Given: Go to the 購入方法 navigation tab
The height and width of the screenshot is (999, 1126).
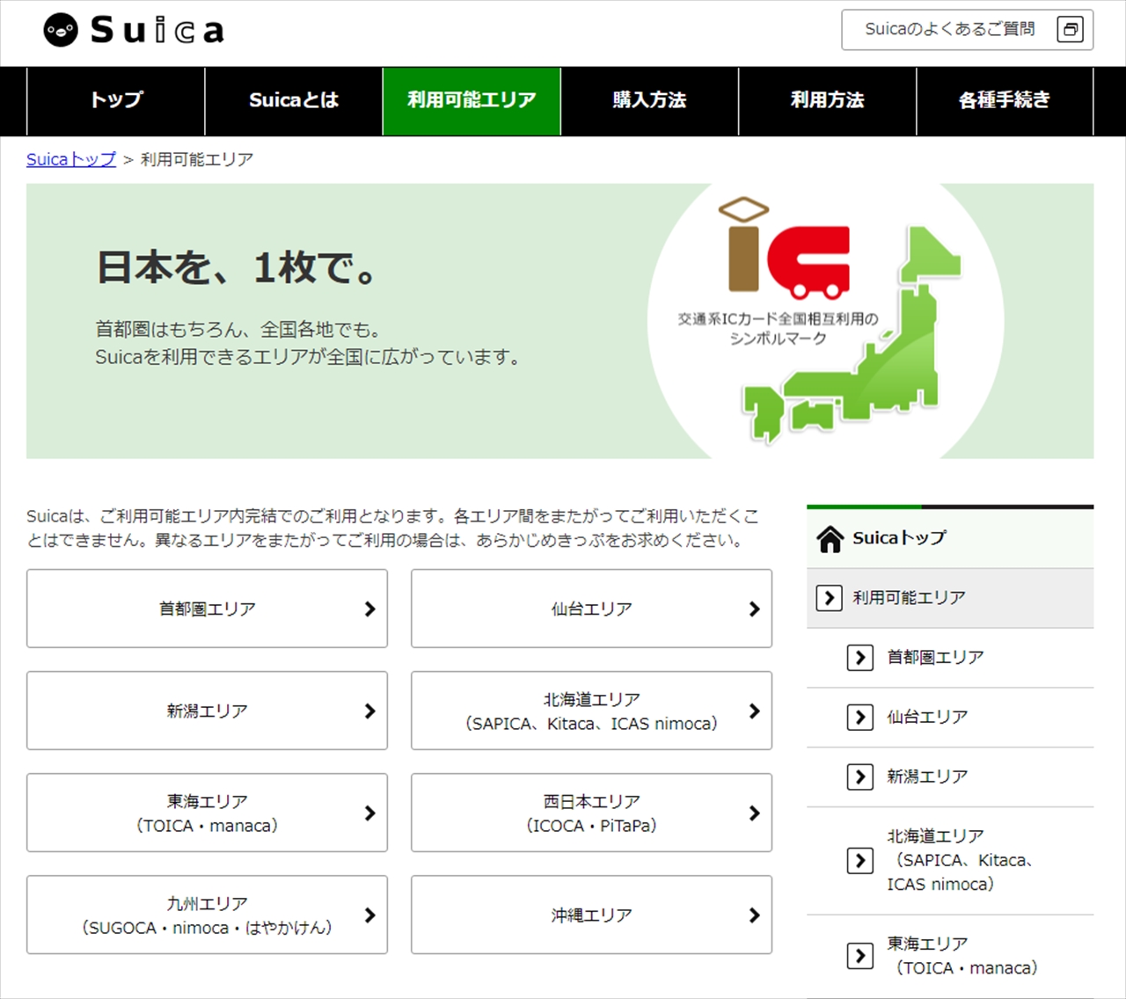Looking at the screenshot, I should tap(649, 100).
